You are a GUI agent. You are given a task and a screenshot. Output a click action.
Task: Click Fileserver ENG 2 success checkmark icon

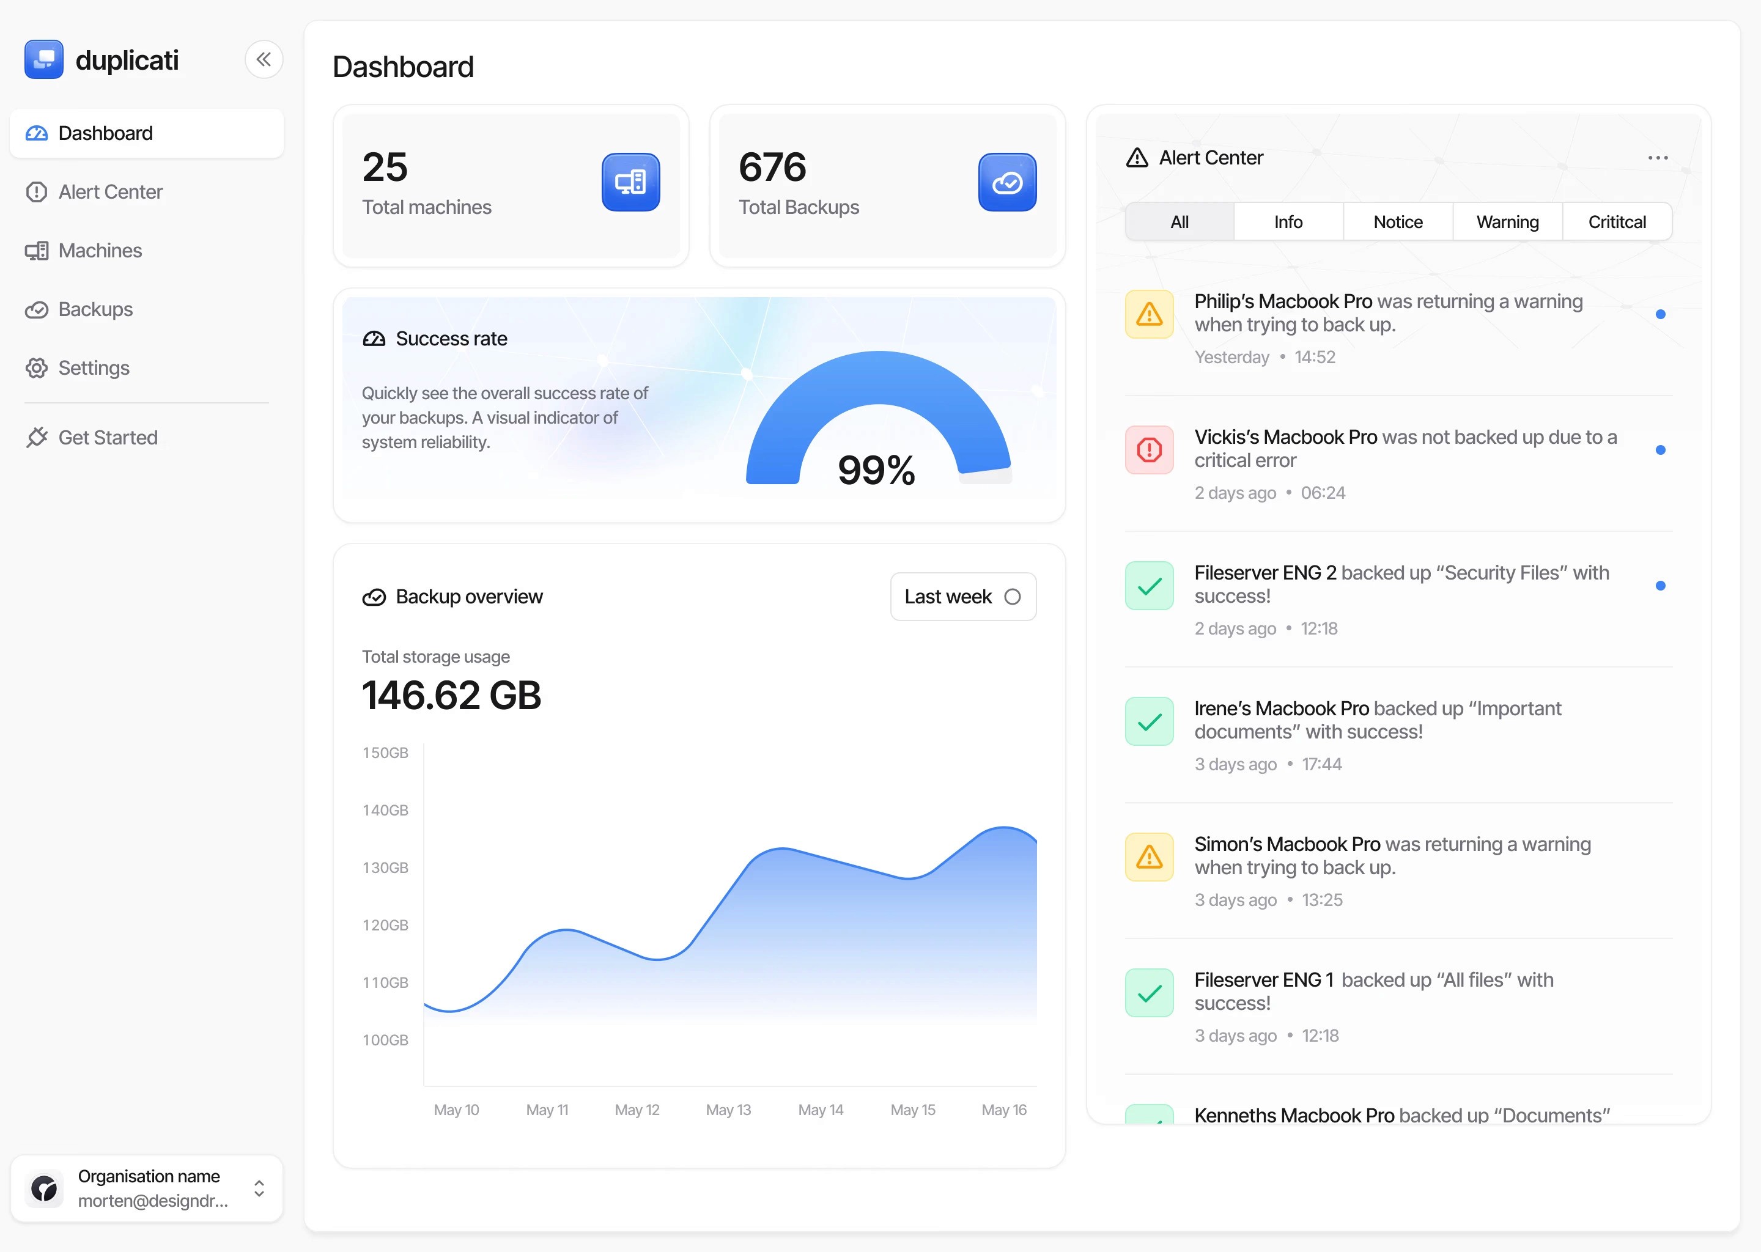point(1149,585)
